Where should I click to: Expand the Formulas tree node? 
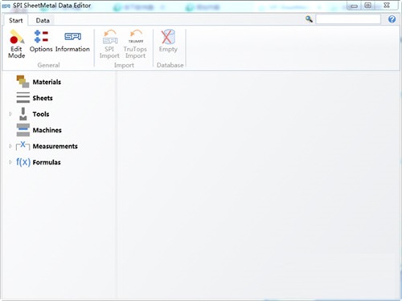click(x=10, y=162)
